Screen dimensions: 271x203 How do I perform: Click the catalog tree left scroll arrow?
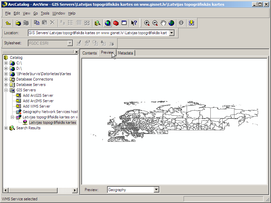tap(5, 190)
